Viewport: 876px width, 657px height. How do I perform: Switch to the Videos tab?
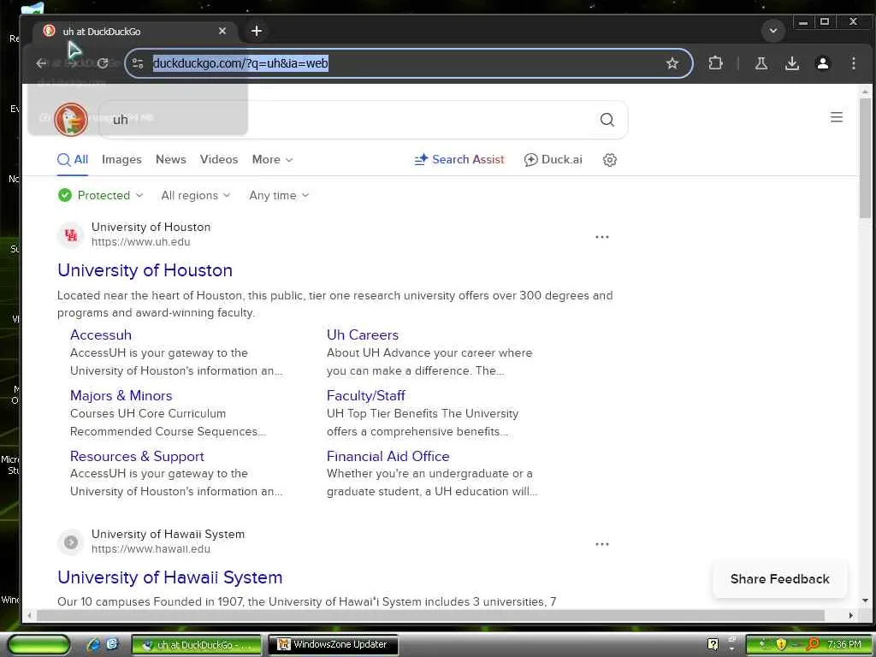tap(219, 160)
